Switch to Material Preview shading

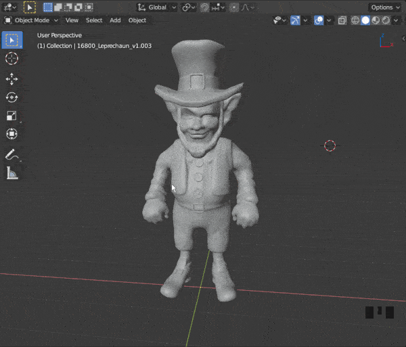coord(376,20)
